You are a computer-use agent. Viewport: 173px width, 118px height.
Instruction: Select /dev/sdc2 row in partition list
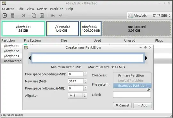(x=11, y=51)
